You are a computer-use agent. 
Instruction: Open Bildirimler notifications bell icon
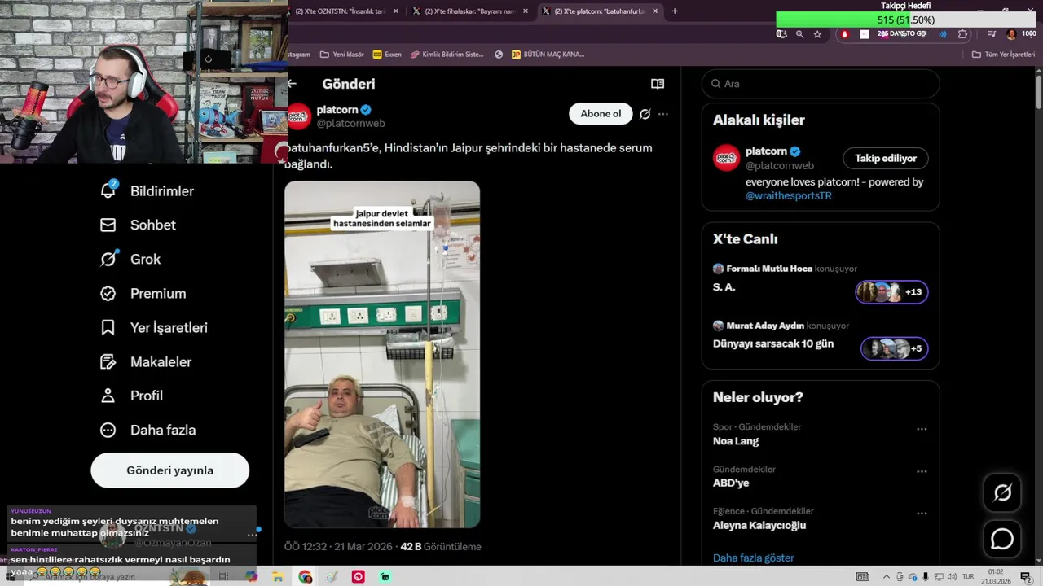tap(108, 190)
